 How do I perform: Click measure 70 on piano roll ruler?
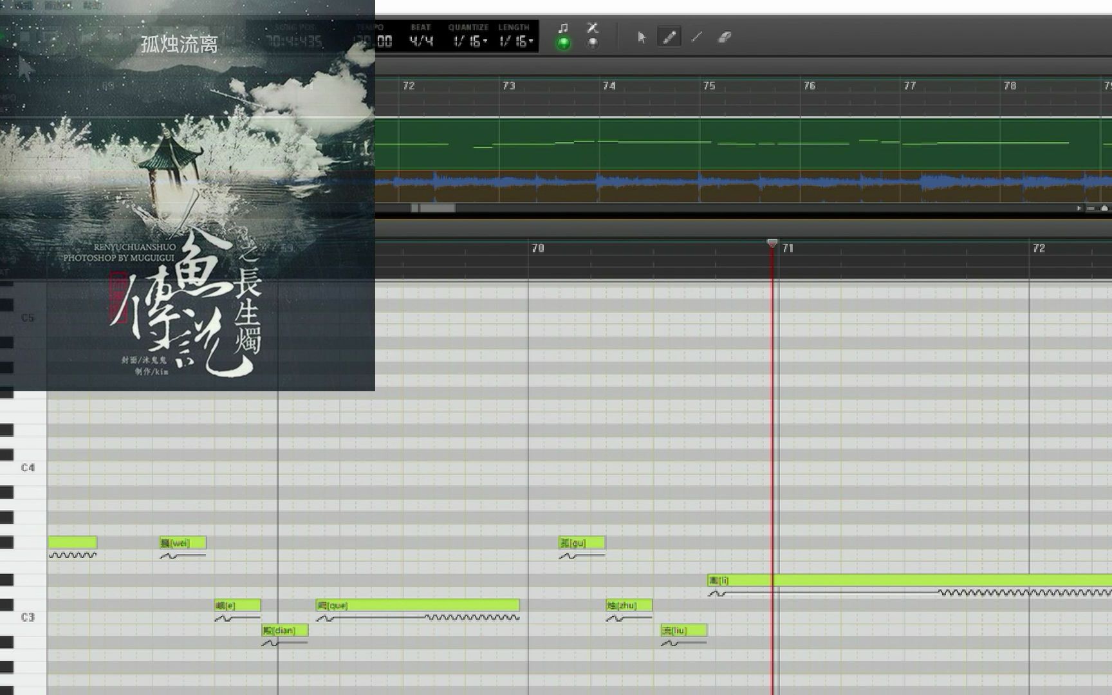(538, 248)
